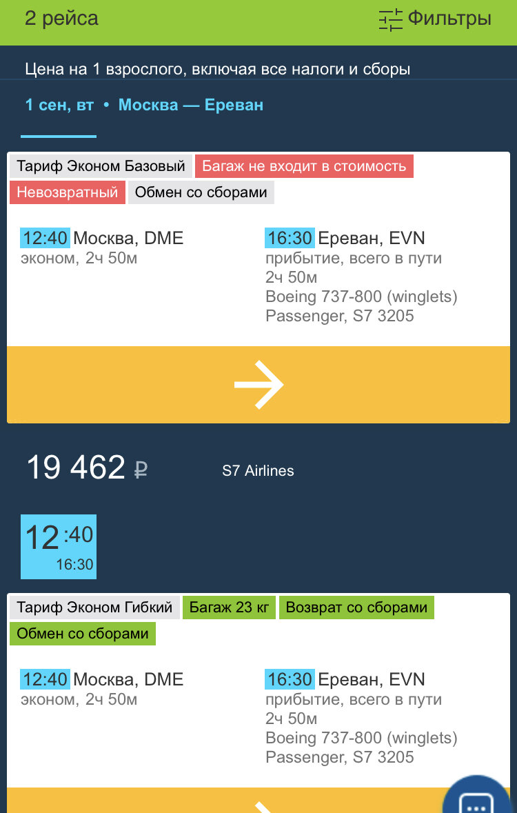The image size is (517, 813).
Task: Click the S7 Airlines label
Action: pos(258,471)
